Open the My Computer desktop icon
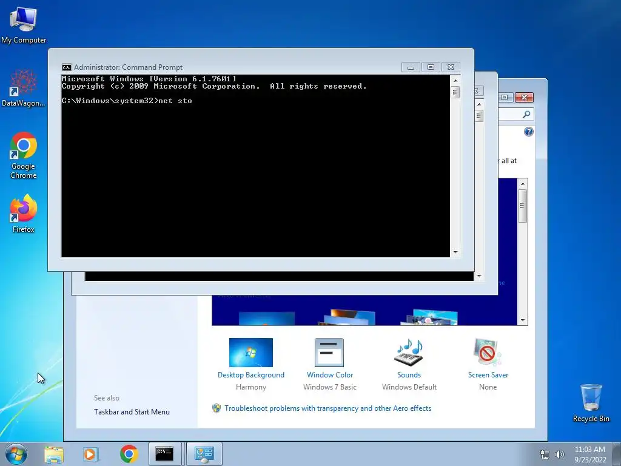Image resolution: width=621 pixels, height=466 pixels. [24, 24]
